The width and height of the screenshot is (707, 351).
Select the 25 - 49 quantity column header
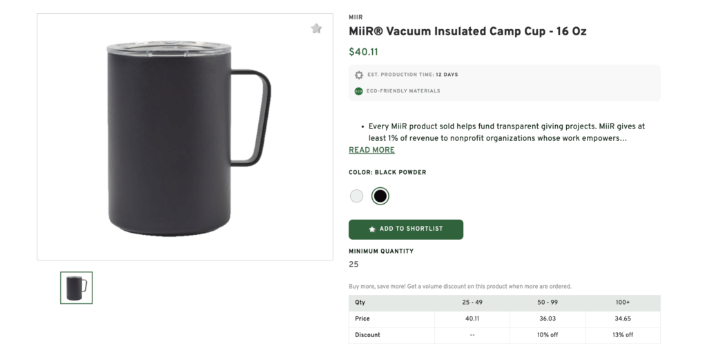click(472, 303)
